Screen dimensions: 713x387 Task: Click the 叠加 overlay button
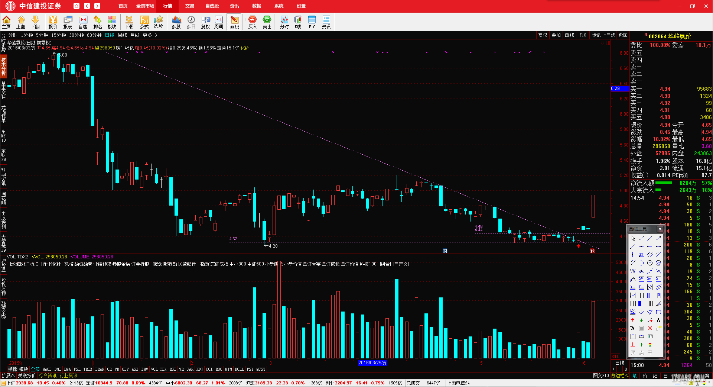556,35
